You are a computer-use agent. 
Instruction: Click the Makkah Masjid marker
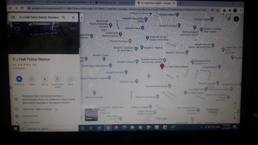(x=212, y=19)
